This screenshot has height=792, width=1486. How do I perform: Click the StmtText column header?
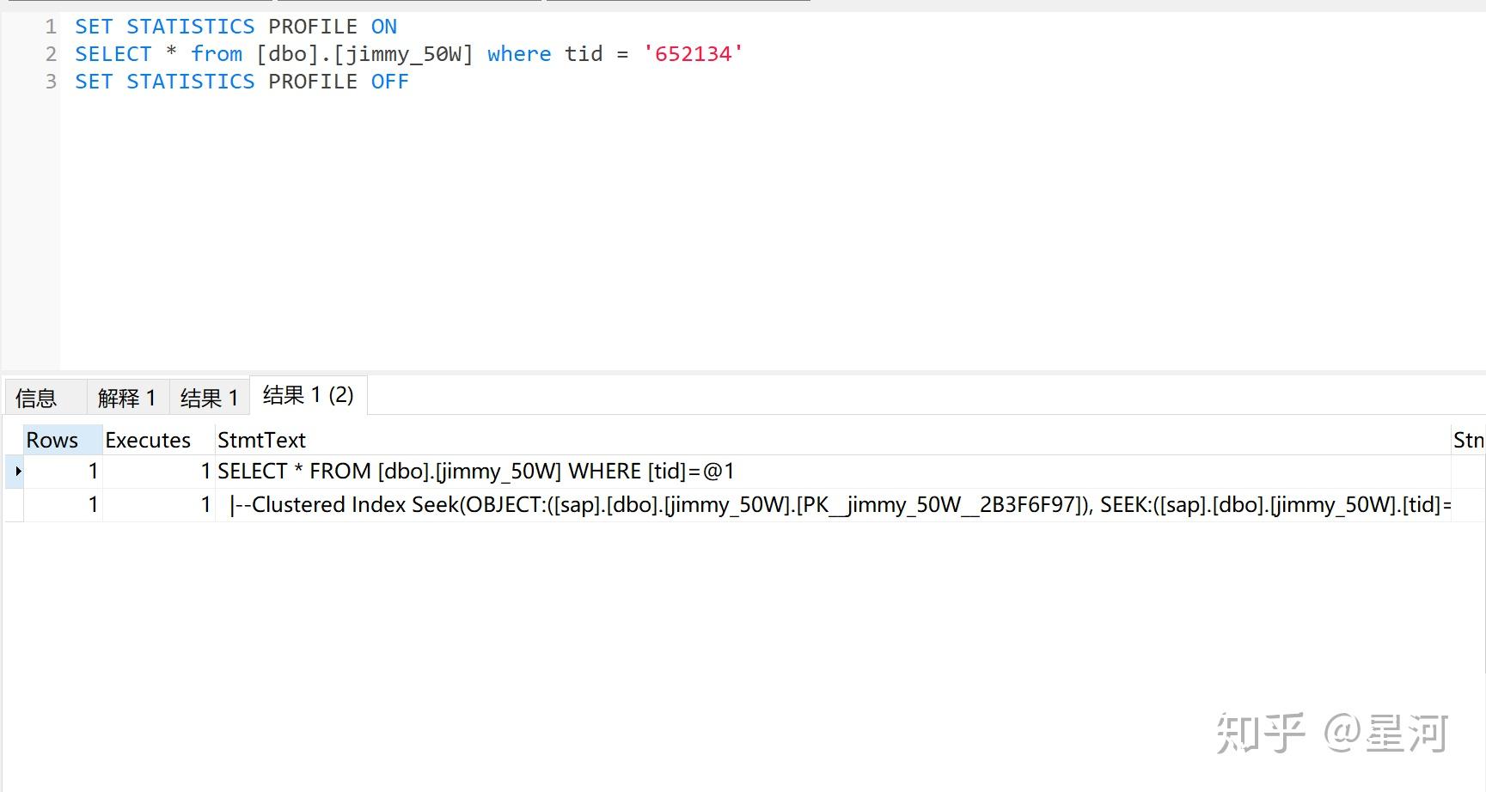[x=832, y=440]
